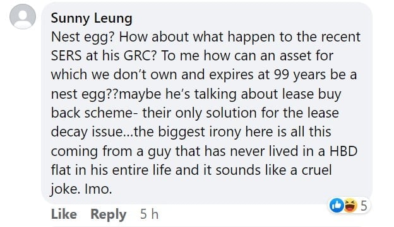Click the word "cruel" in the comment
The height and width of the screenshot is (227, 394).
[316, 170]
